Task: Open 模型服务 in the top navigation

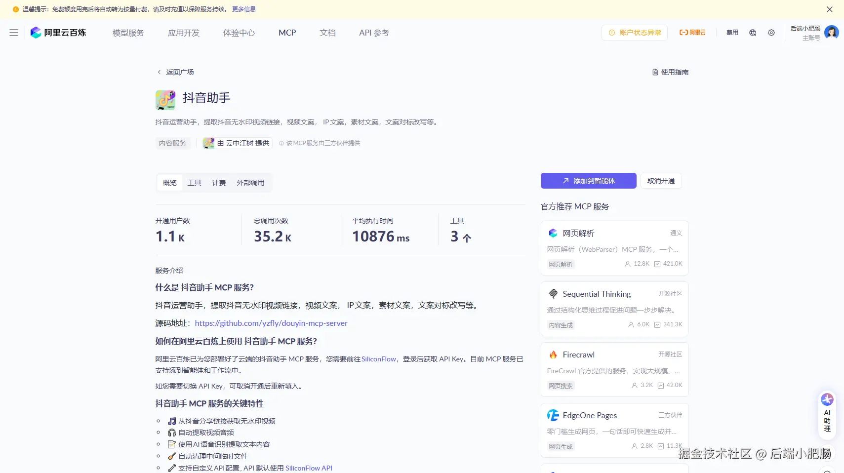Action: [128, 33]
